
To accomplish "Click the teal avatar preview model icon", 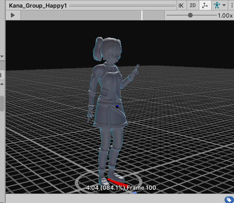I will pyautogui.click(x=217, y=6).
